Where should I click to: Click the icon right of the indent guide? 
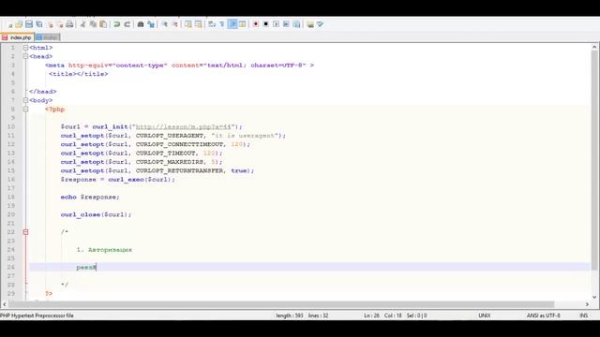(x=243, y=24)
